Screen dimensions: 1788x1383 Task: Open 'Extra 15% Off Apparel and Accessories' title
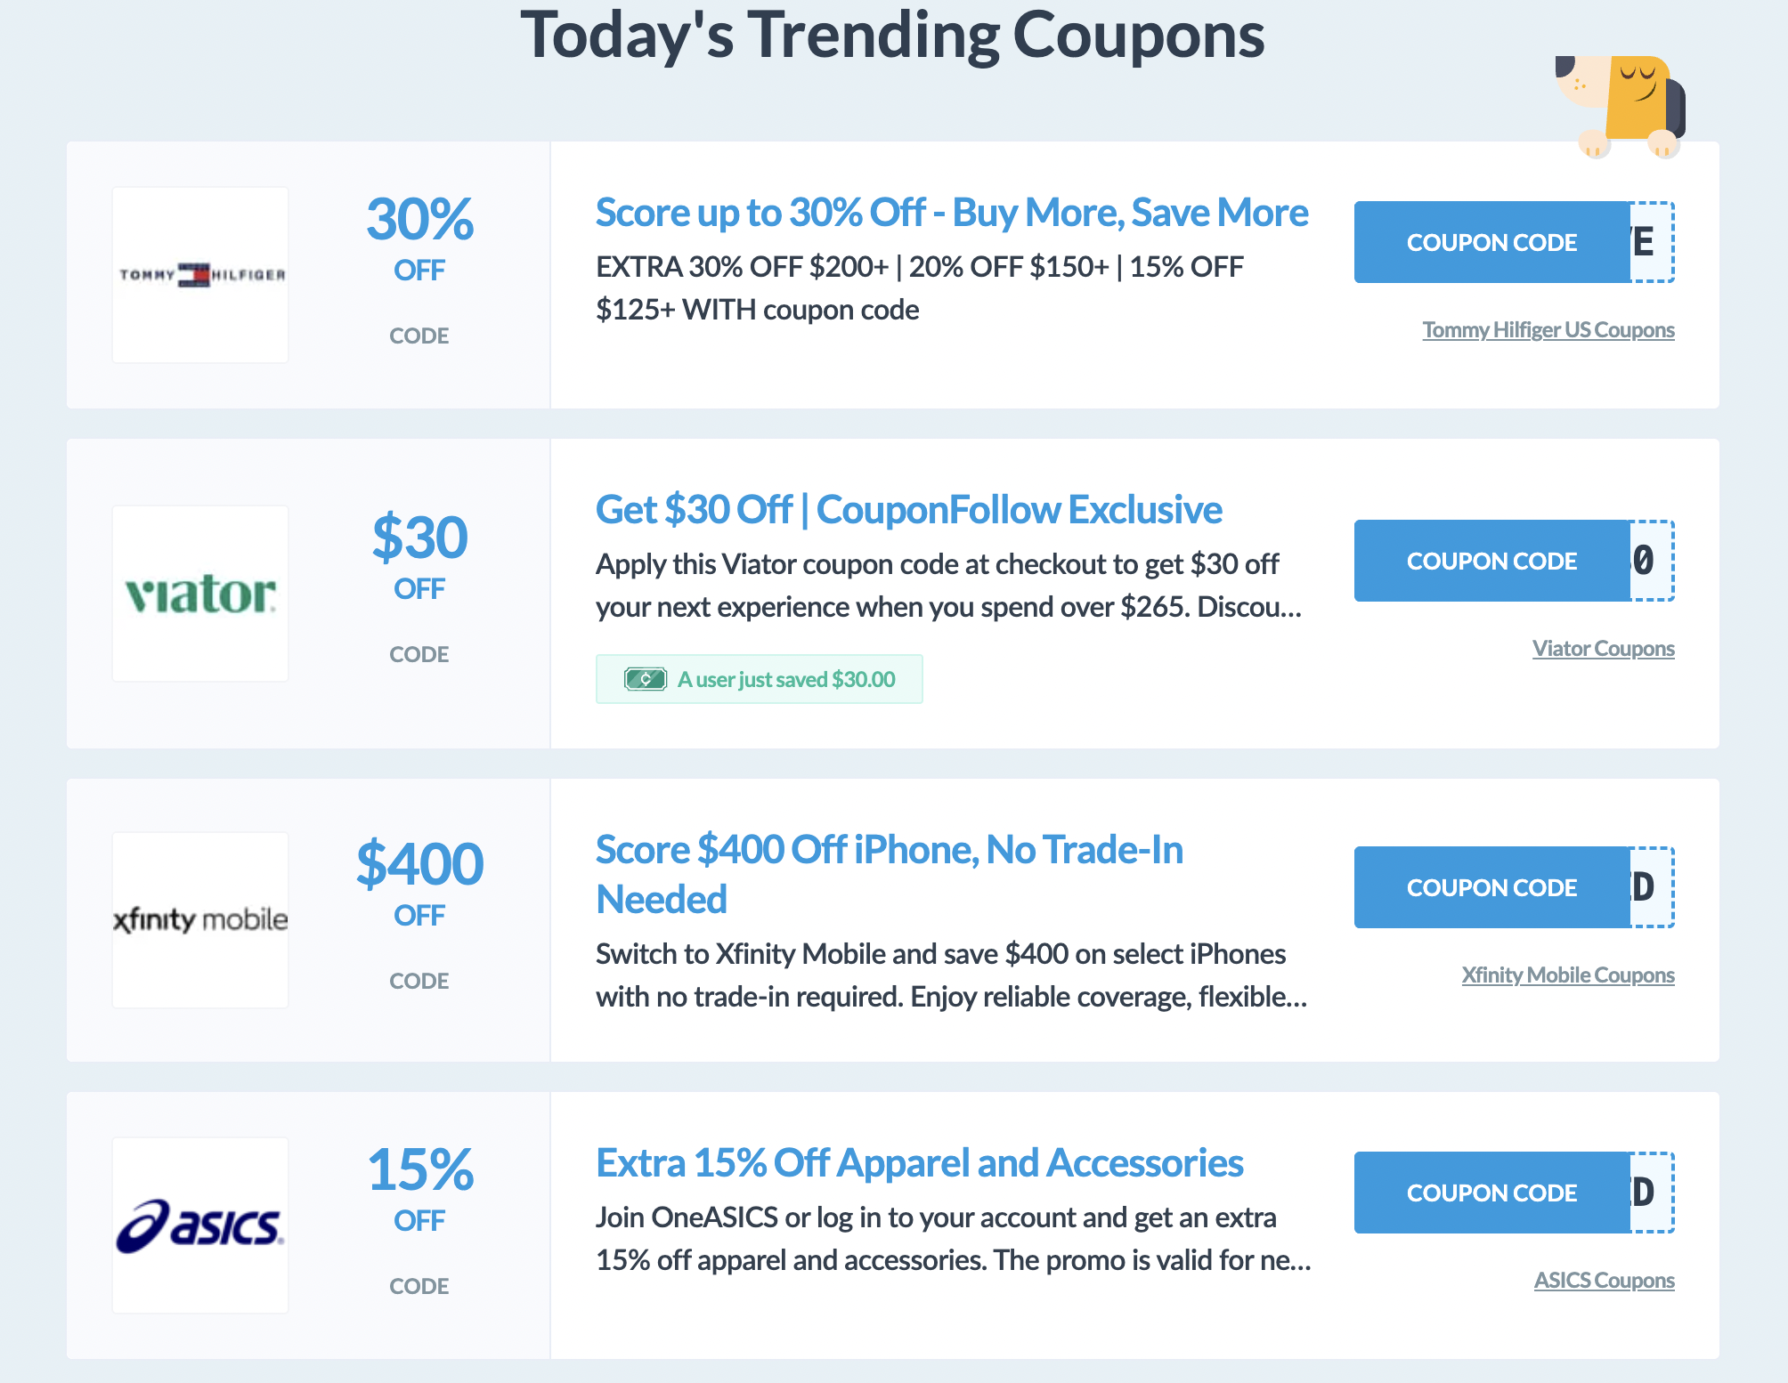pos(919,1163)
